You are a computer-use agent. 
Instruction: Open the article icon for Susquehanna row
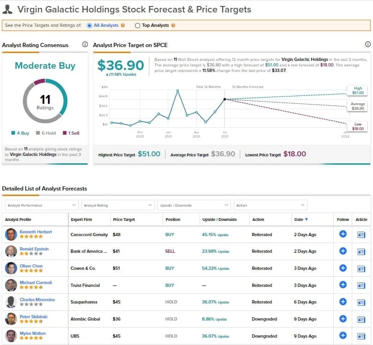pyautogui.click(x=361, y=303)
